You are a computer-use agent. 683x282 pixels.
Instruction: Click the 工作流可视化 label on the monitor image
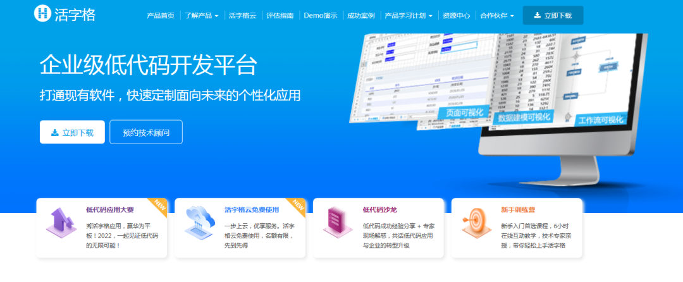[x=601, y=120]
